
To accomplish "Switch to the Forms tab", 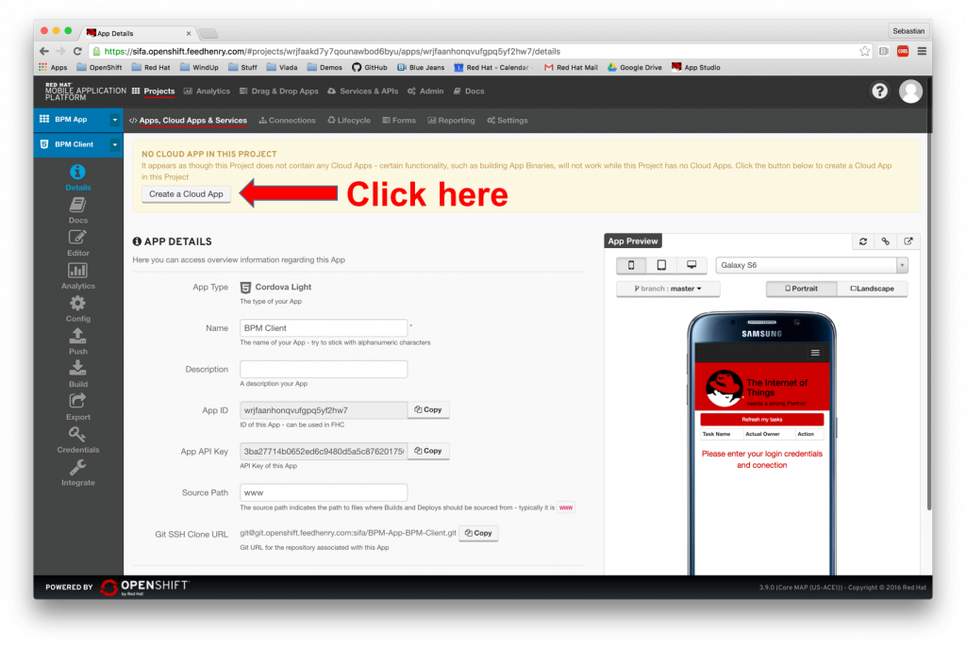I will point(399,120).
